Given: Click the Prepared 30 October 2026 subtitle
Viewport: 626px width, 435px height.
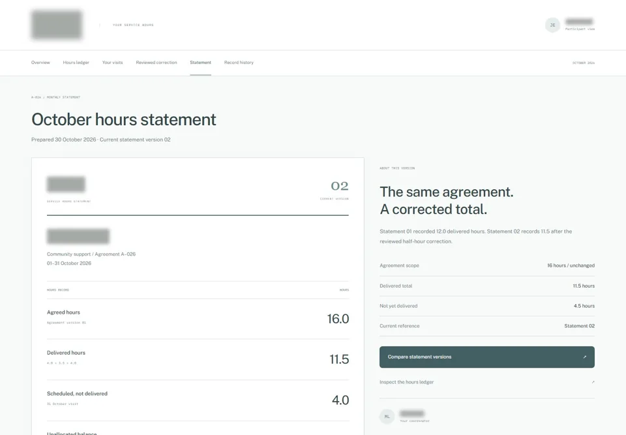Looking at the screenshot, I should coord(100,140).
